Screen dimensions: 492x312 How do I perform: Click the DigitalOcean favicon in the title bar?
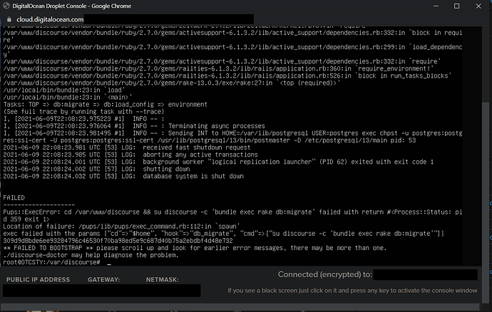point(6,6)
